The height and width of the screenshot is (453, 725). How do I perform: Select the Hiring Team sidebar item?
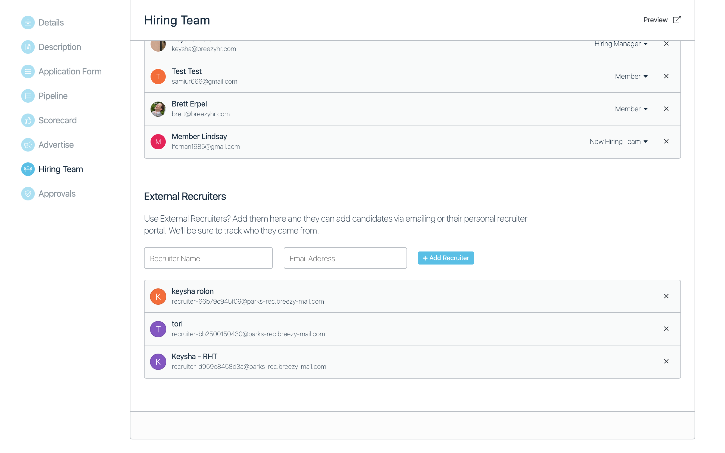[60, 169]
